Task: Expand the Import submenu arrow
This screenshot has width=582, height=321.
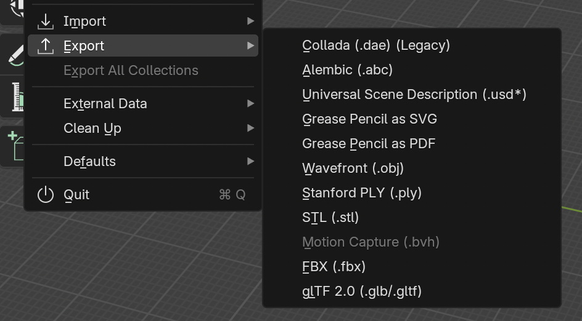Action: pos(250,22)
